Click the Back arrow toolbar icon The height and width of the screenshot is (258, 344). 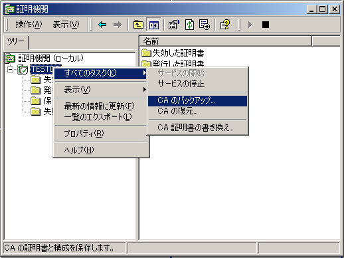point(102,25)
